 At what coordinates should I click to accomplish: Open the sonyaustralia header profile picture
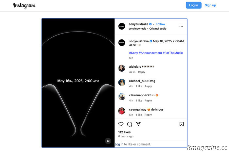(122, 26)
